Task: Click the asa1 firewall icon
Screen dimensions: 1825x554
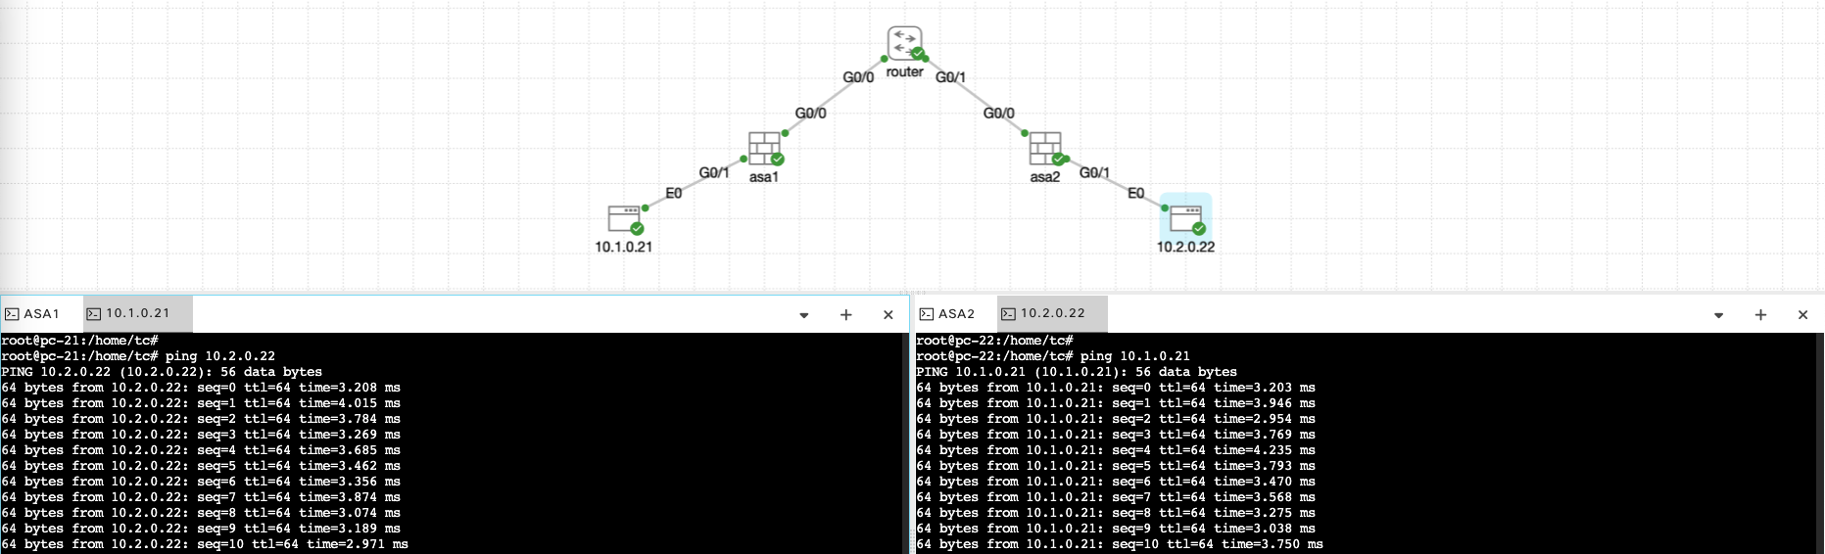Action: (x=764, y=149)
